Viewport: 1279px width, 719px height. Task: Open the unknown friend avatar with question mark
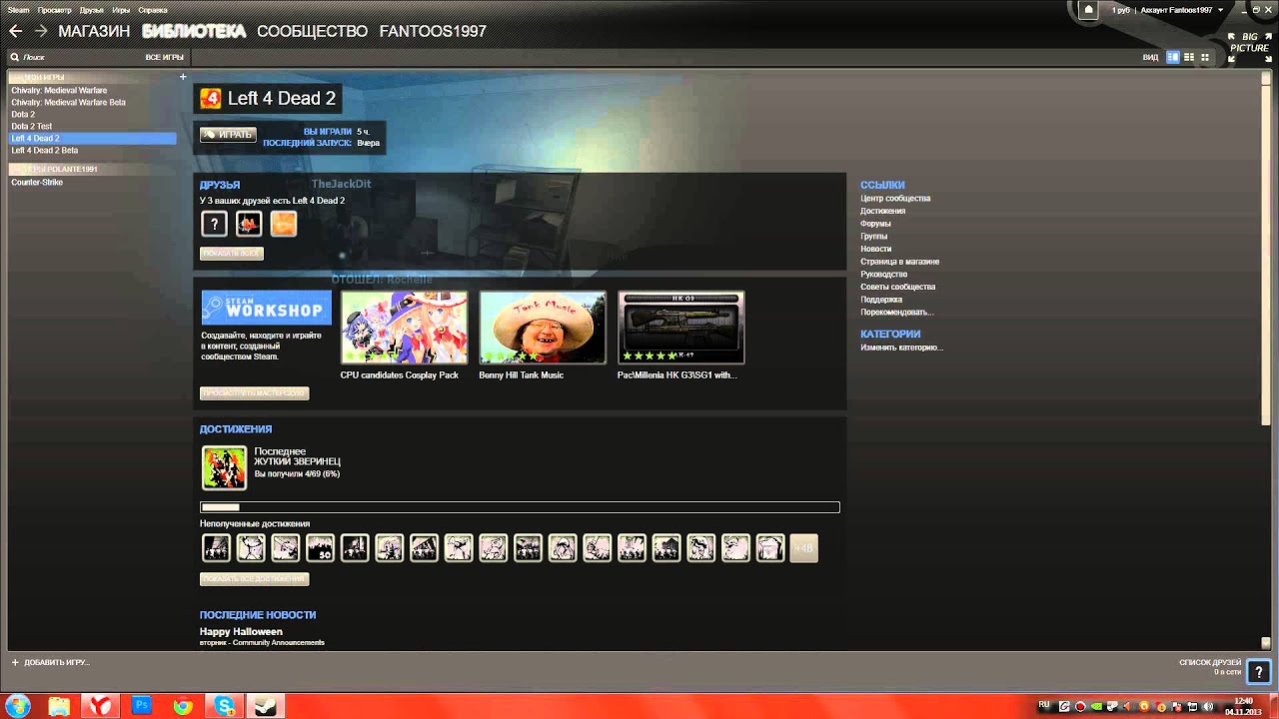coord(214,224)
